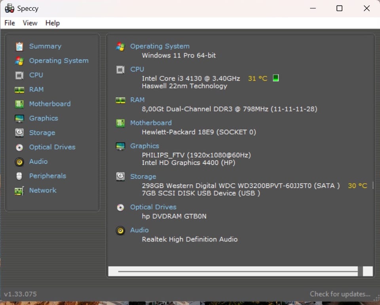Click the Audio speaker icon in sidebar
Image resolution: width=380 pixels, height=305 pixels.
[x=19, y=162]
